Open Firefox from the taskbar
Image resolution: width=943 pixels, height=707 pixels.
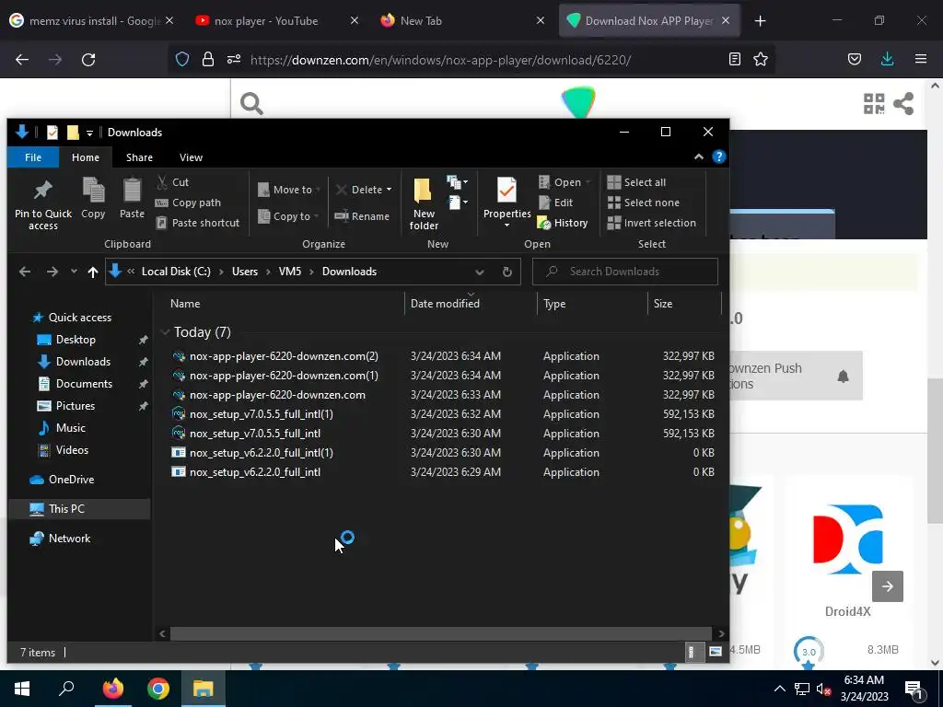(112, 689)
